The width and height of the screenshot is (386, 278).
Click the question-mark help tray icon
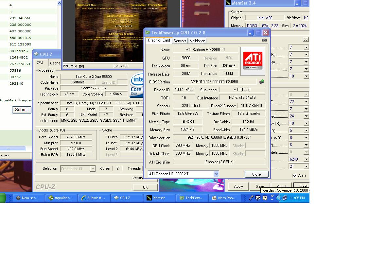(265, 198)
